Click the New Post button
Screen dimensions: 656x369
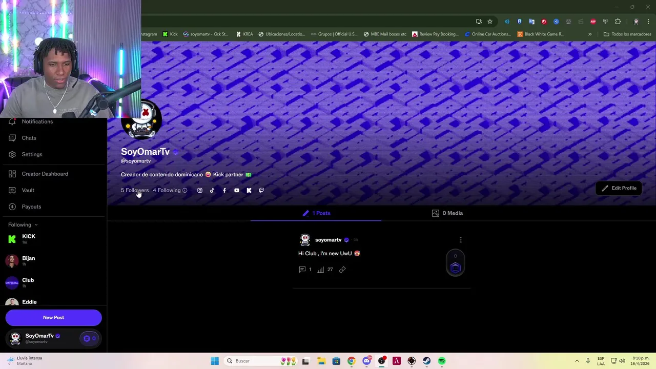point(54,318)
